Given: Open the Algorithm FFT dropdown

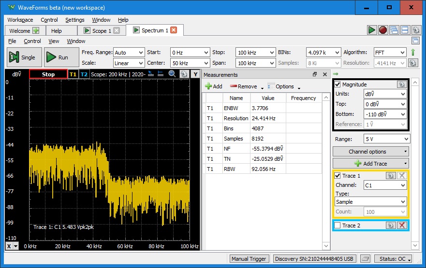Looking at the screenshot, I should tap(389, 52).
